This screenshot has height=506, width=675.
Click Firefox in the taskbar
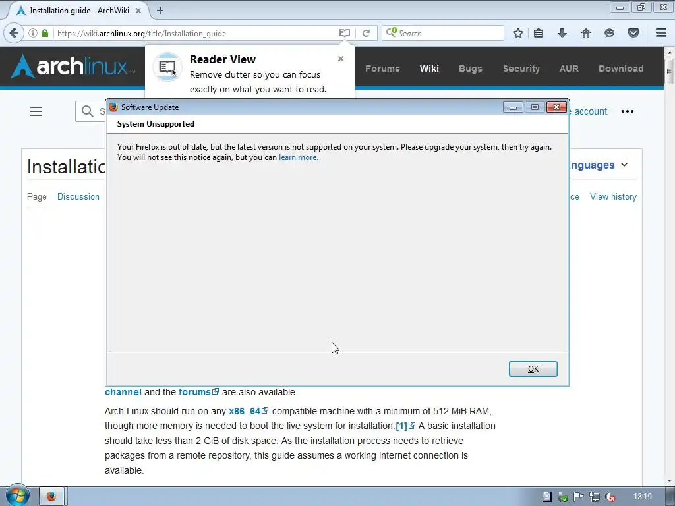pos(51,496)
